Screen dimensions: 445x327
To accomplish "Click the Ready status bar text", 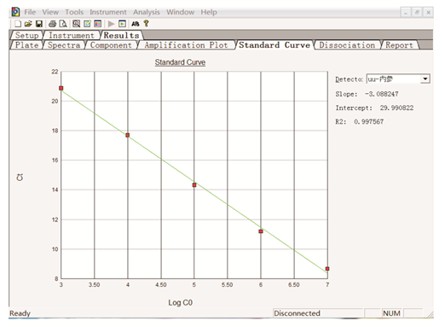I will (x=20, y=313).
